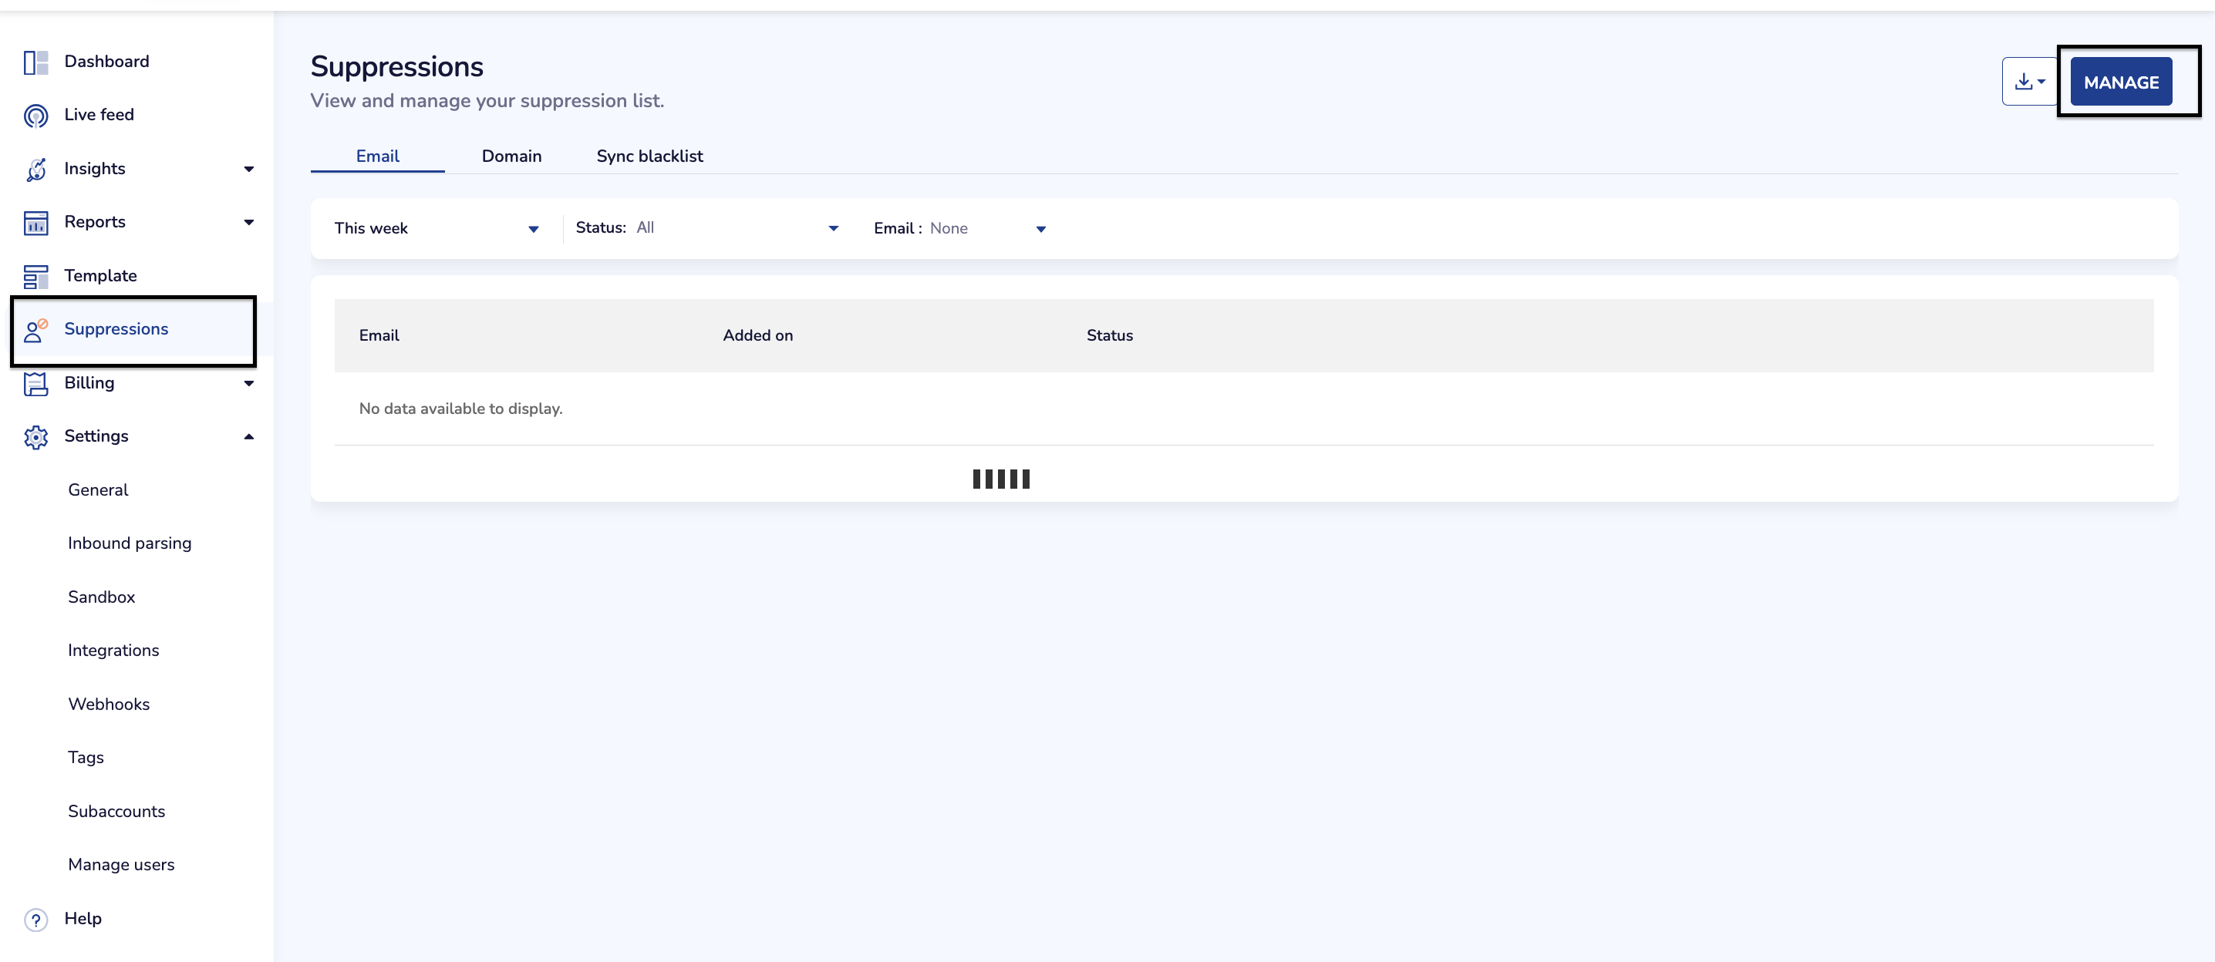This screenshot has width=2215, height=962.
Task: Click the Reports chart icon
Action: coord(35,223)
